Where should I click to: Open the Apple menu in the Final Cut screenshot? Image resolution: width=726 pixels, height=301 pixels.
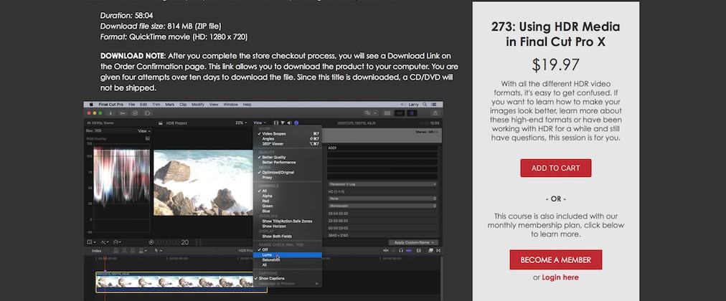(91, 105)
